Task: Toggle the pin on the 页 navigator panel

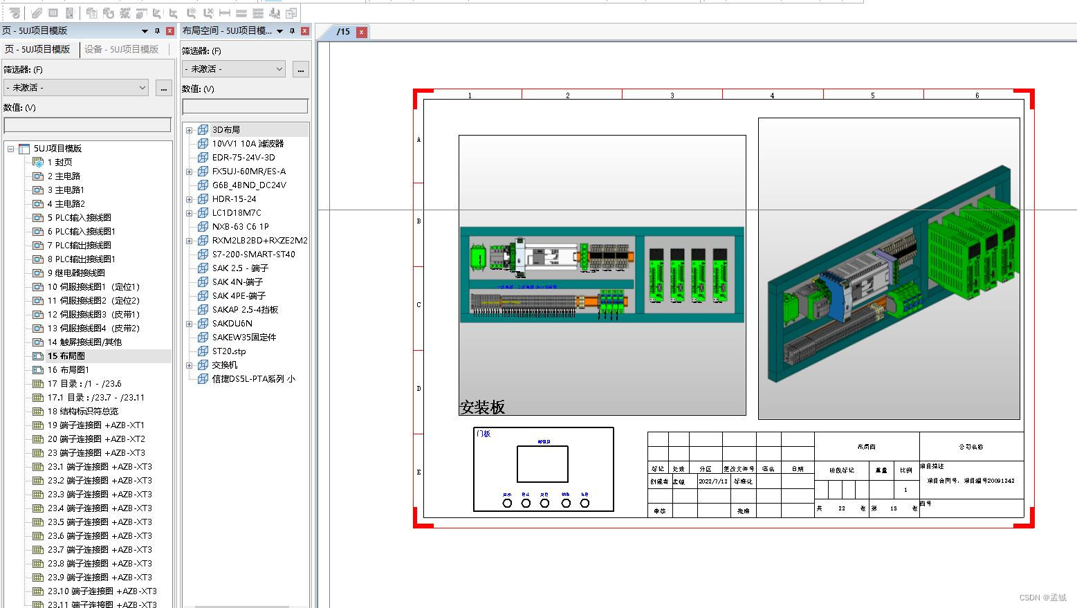Action: click(x=157, y=30)
